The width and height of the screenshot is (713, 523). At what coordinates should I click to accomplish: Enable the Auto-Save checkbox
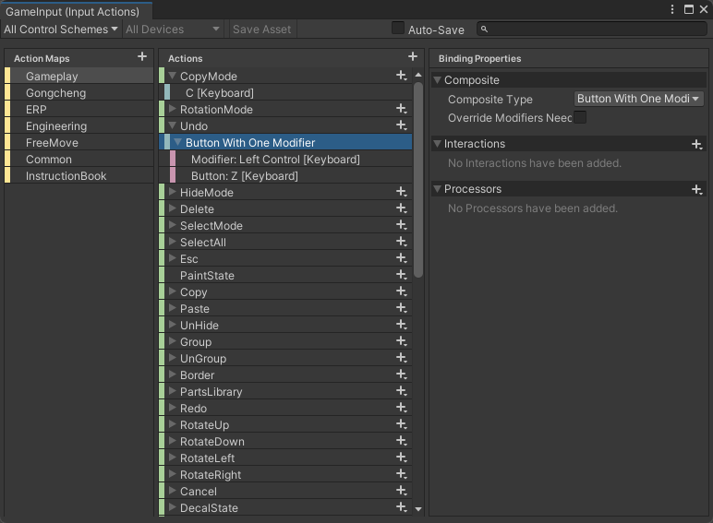click(x=398, y=29)
